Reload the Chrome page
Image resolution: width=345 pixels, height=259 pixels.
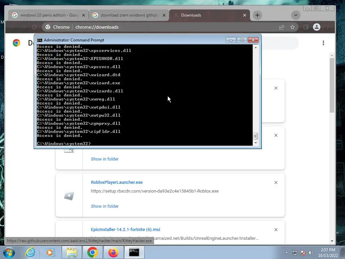pos(34,27)
